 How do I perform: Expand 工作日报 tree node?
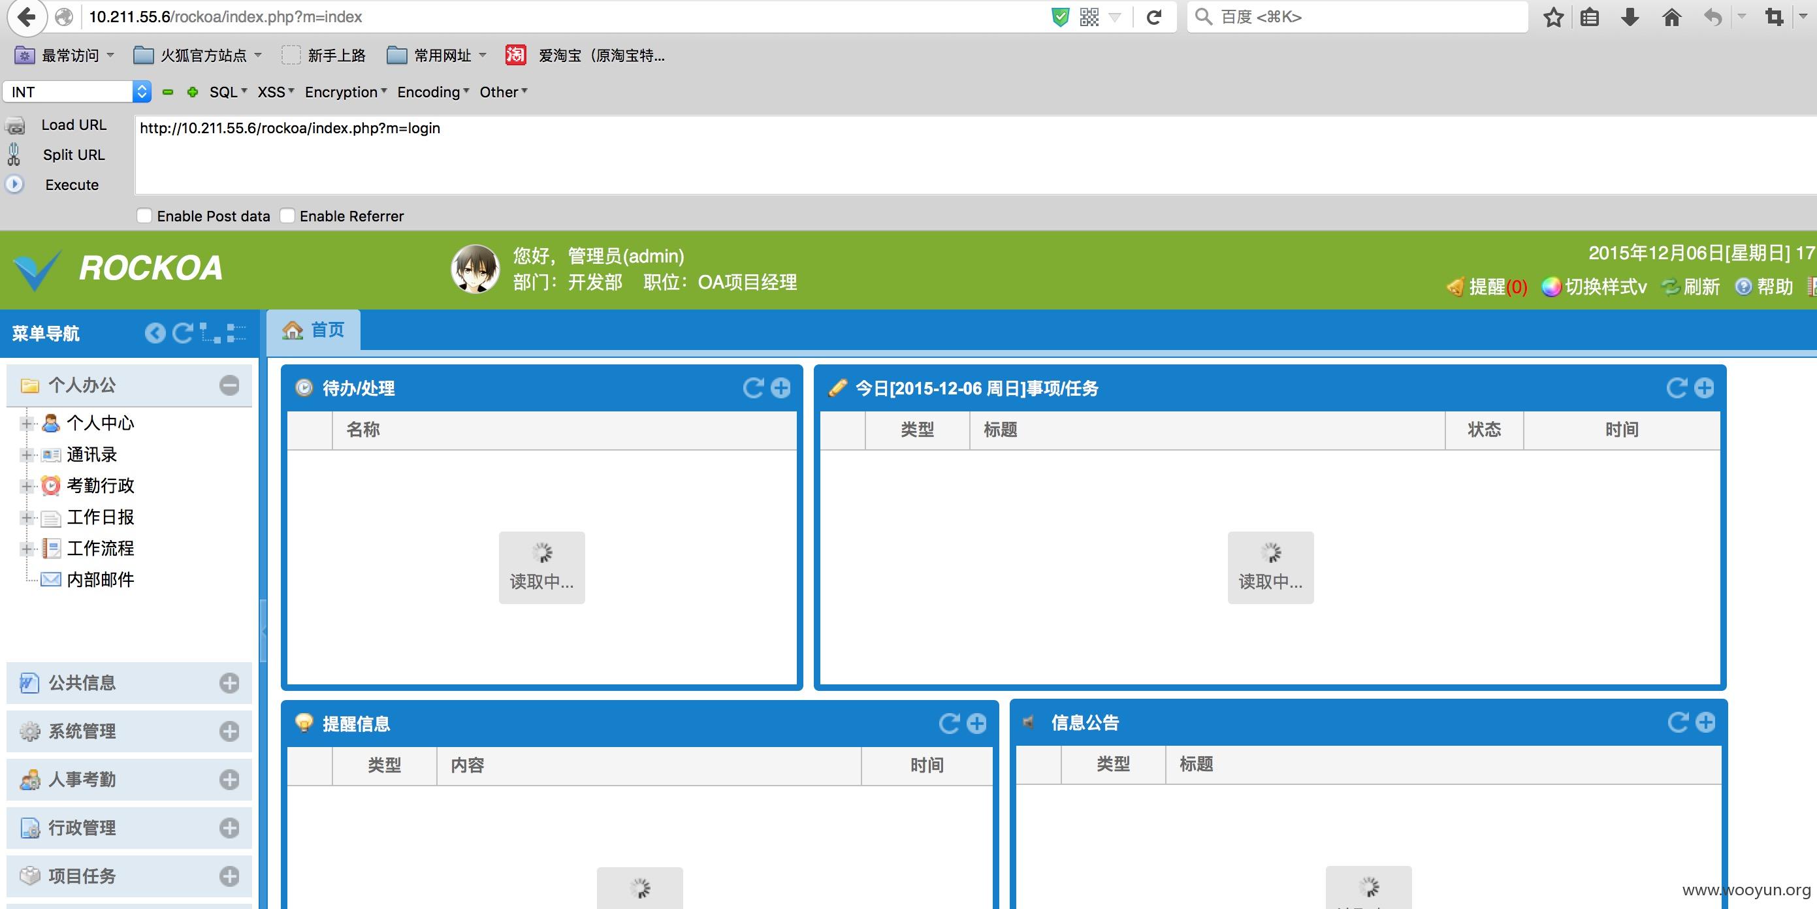pyautogui.click(x=27, y=518)
